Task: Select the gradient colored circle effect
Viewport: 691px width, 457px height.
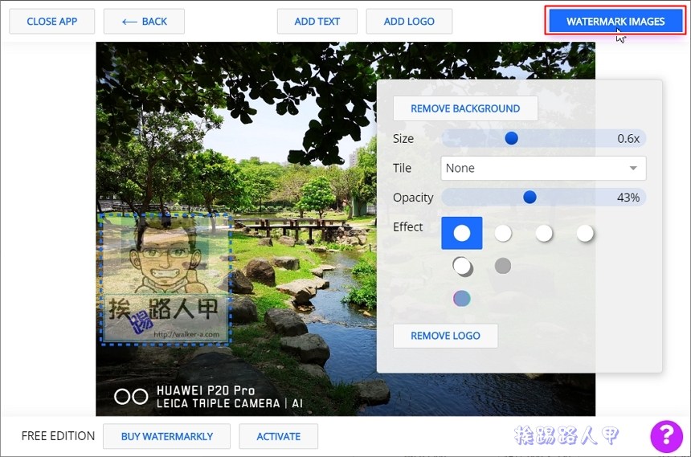Action: coord(462,298)
